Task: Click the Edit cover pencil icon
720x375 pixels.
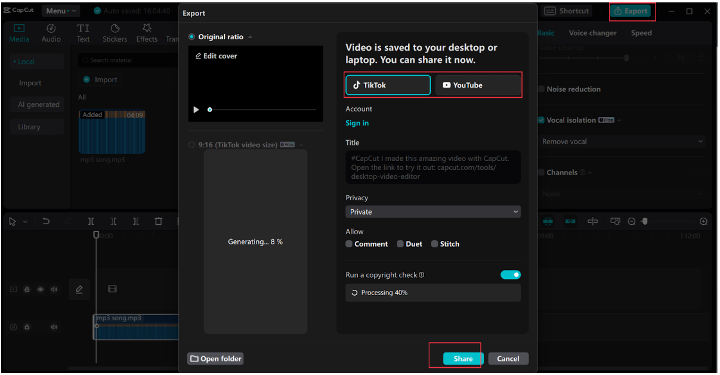Action: (x=198, y=56)
